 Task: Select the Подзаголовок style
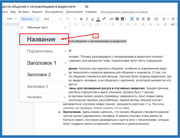[44, 51]
